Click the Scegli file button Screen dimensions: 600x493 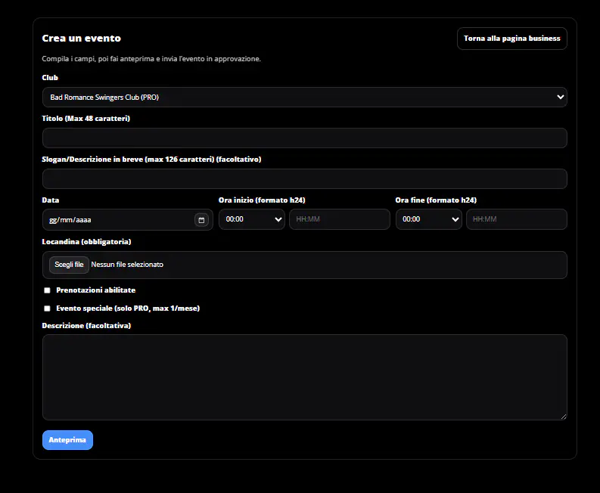click(x=69, y=265)
